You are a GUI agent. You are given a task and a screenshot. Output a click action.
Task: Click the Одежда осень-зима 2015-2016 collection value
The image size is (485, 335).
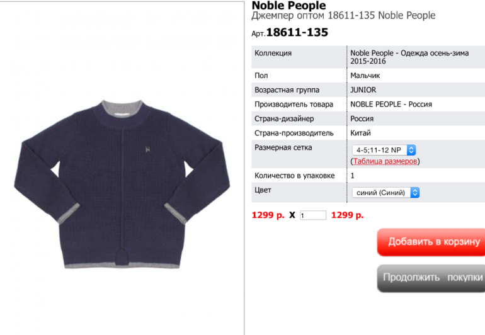(x=409, y=57)
